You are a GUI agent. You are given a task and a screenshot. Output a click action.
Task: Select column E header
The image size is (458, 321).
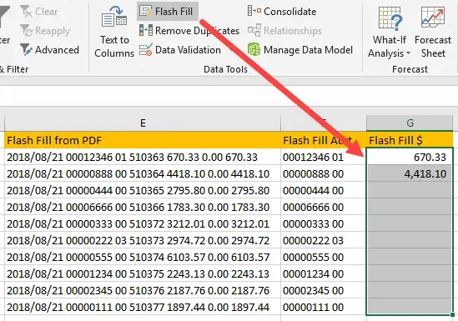143,123
